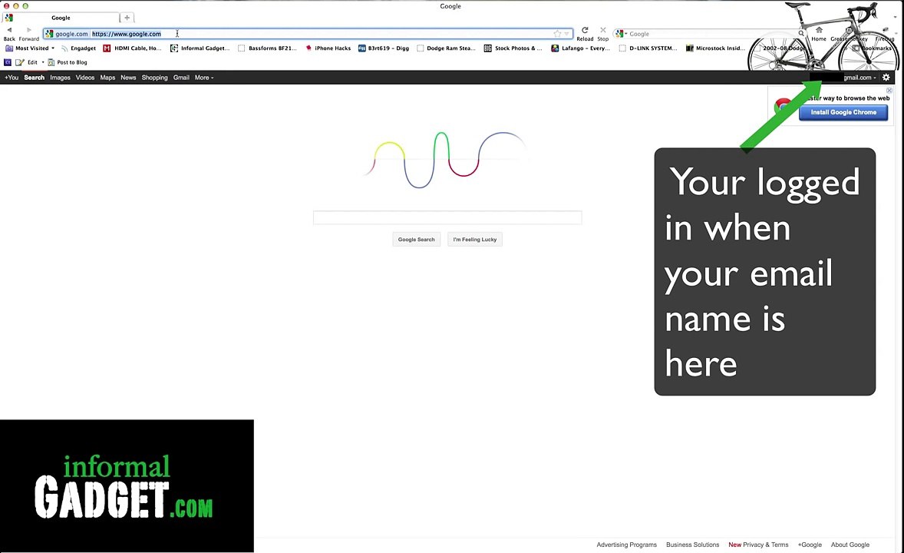This screenshot has width=904, height=553.
Task: Select the Google browser tab
Action: (x=61, y=18)
